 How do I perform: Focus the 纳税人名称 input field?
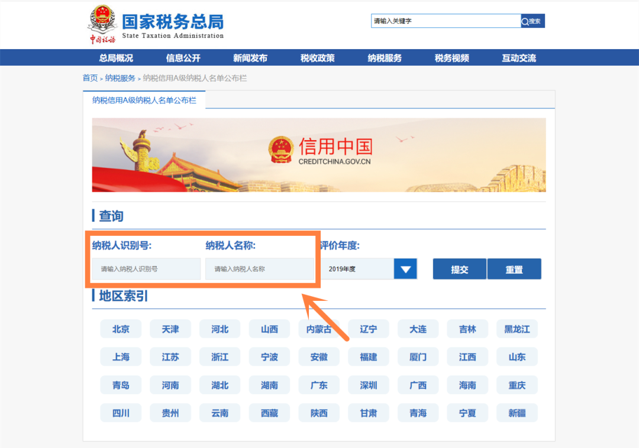(x=260, y=269)
